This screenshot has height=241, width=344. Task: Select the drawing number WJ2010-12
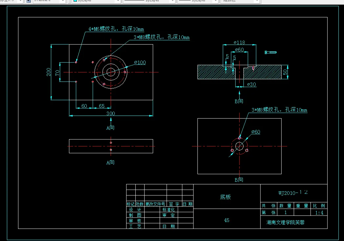pos(293,193)
